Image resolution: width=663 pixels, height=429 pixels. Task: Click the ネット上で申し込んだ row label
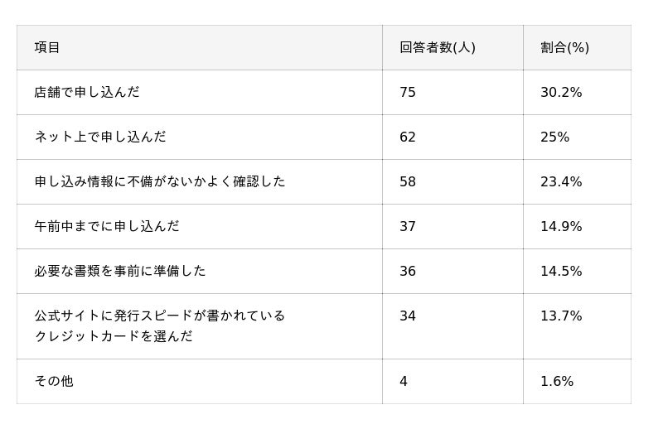[100, 137]
